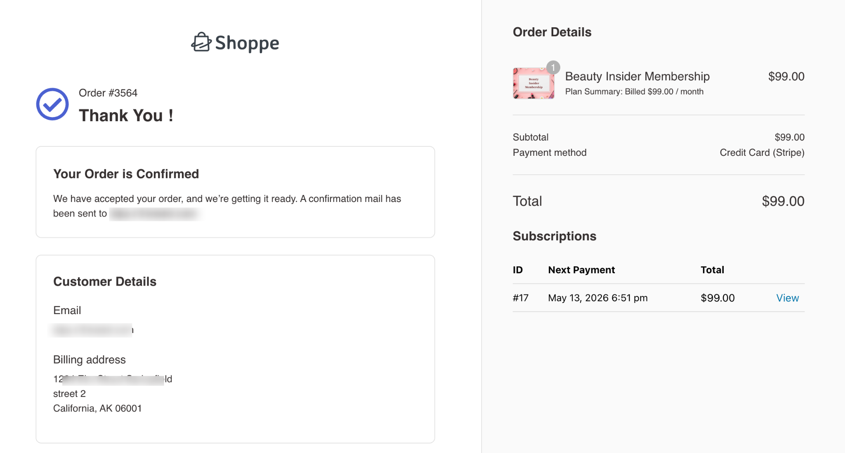The height and width of the screenshot is (453, 845).
Task: Click the quantity badge on the product image
Action: pyautogui.click(x=553, y=66)
